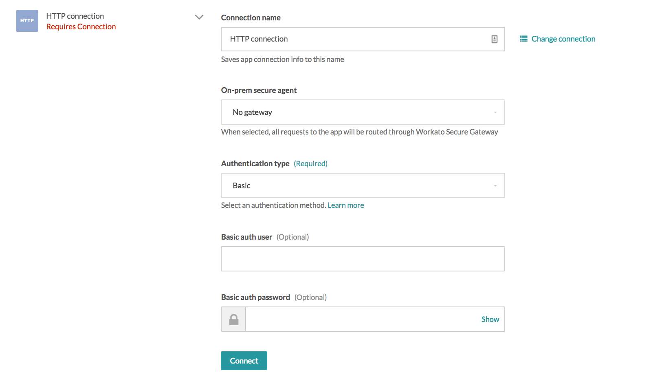Open the Authentication type dropdown
Screen dimensions: 651x388
click(x=363, y=185)
